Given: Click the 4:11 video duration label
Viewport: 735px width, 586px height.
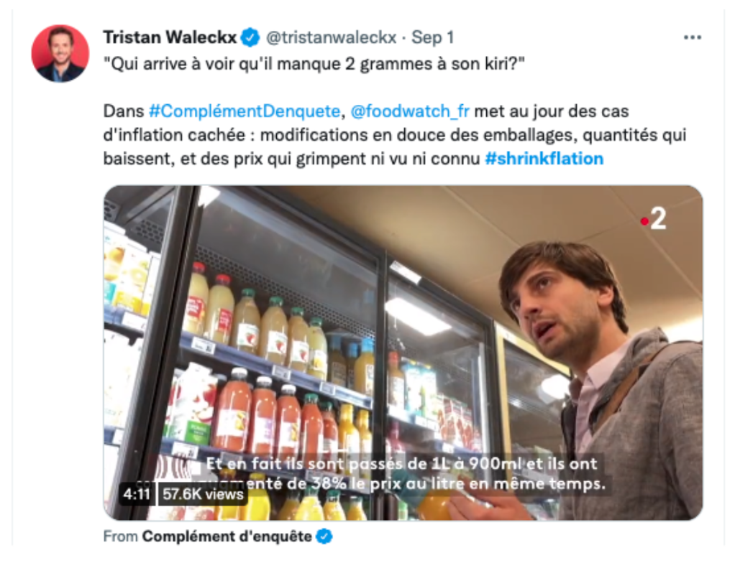Looking at the screenshot, I should click(x=136, y=494).
